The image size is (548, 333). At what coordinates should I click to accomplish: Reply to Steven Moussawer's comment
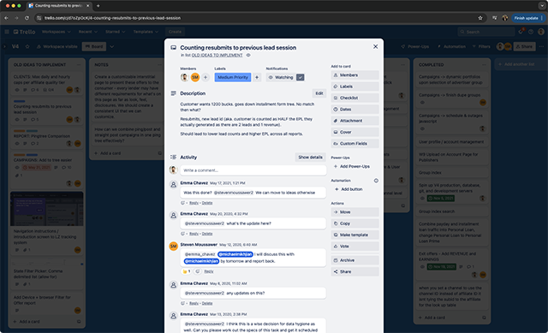[x=209, y=271]
